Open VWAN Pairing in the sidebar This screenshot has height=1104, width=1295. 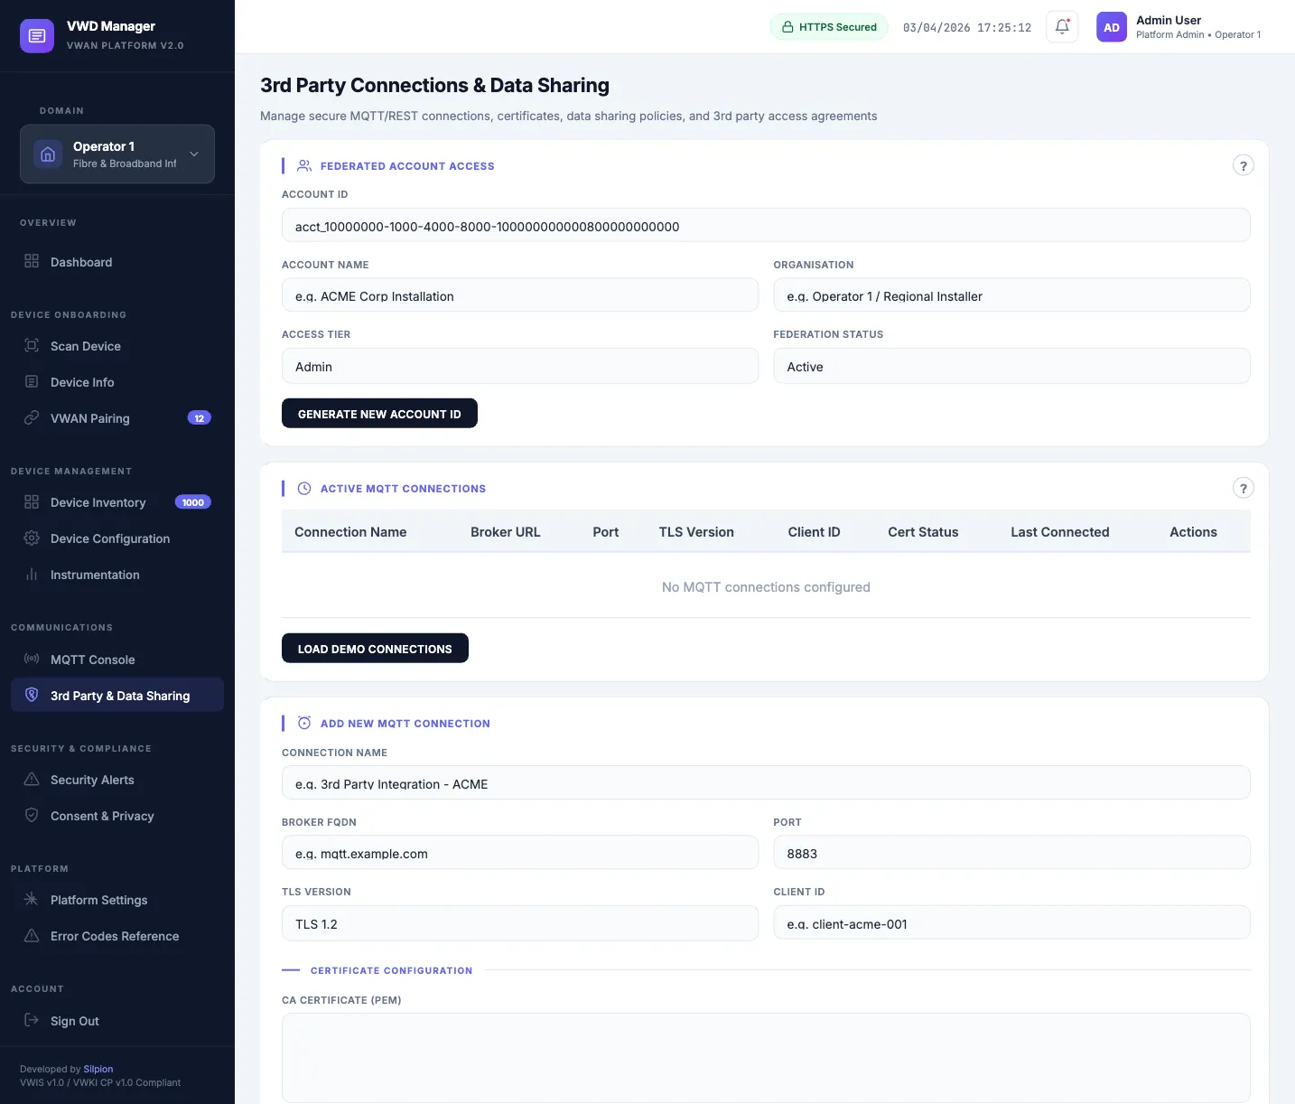pos(88,417)
